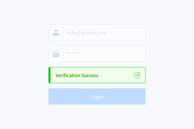Select the person silhouette beside email field
Screen dimensions: 194x129
56,33
